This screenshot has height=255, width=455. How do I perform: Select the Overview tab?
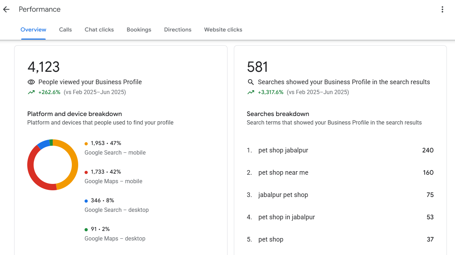(33, 30)
